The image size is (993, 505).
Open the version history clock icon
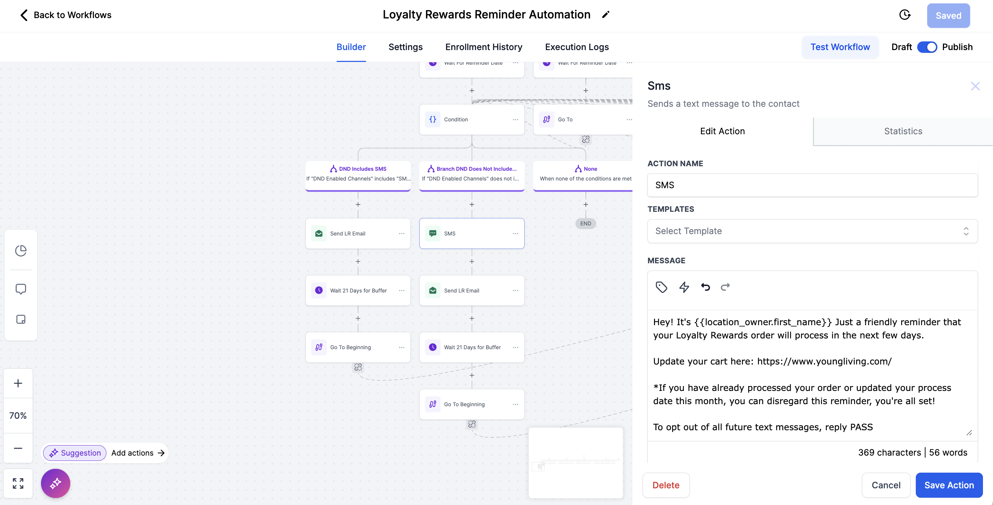904,15
